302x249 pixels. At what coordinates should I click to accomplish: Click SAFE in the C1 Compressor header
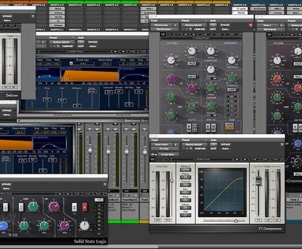(213, 149)
